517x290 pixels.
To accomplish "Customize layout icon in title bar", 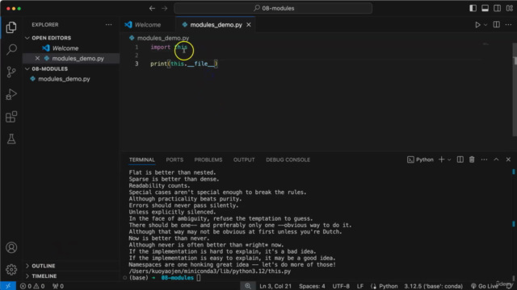I will (x=510, y=8).
